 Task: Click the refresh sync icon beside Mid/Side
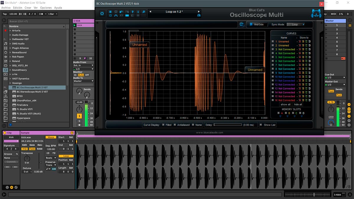coord(242,24)
